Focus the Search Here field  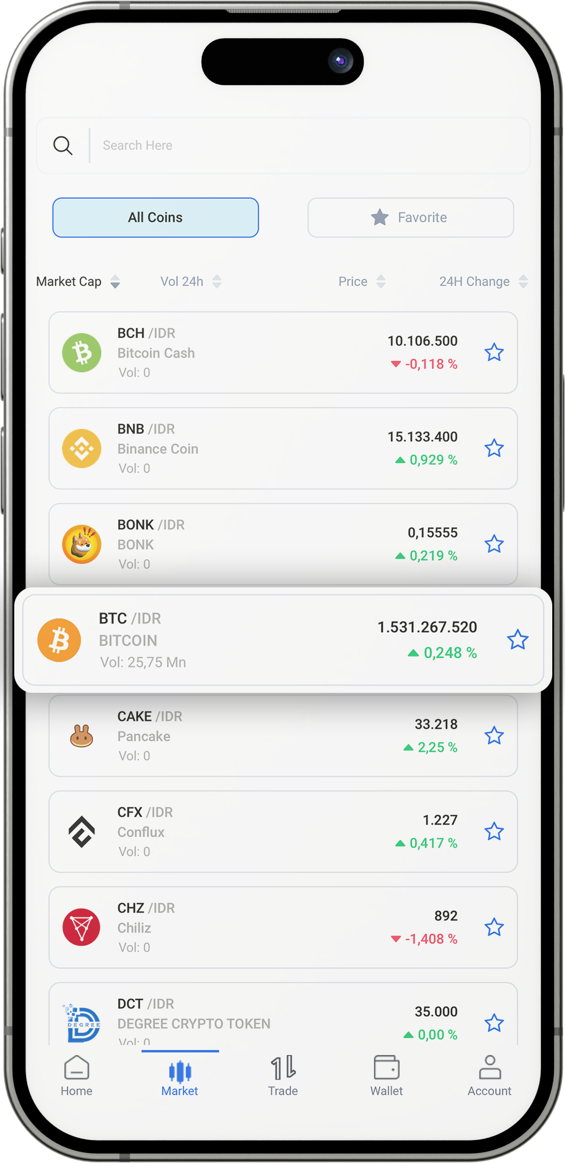click(x=306, y=146)
